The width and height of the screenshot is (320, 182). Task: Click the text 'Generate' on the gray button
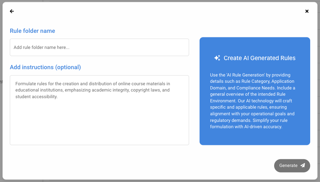tap(288, 166)
